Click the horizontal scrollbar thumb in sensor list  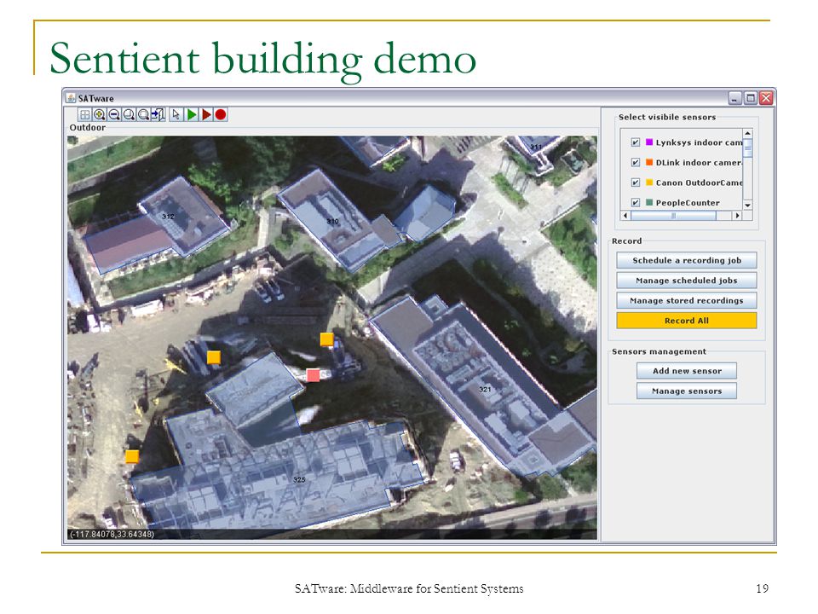673,215
